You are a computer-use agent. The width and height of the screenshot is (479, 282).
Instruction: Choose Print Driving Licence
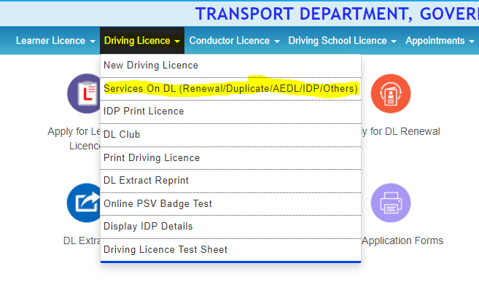(x=230, y=158)
